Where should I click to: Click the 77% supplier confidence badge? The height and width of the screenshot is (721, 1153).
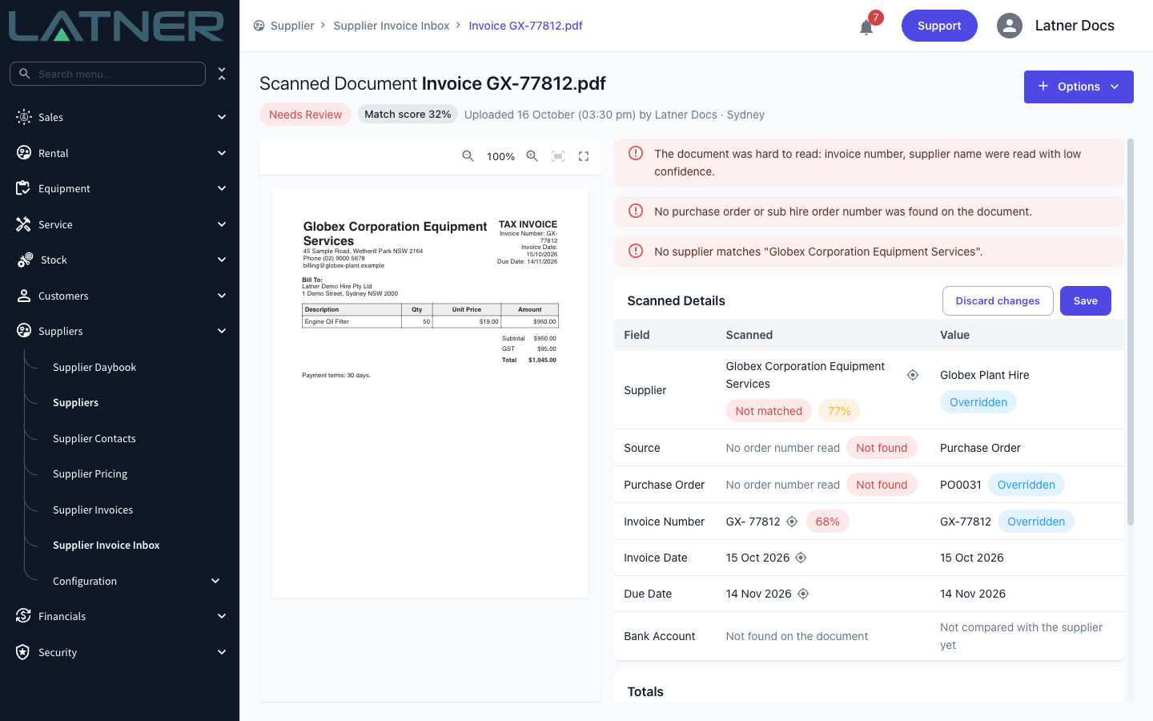click(x=839, y=411)
